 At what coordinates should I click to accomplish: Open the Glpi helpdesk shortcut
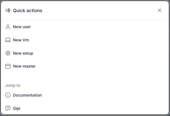tap(85, 108)
